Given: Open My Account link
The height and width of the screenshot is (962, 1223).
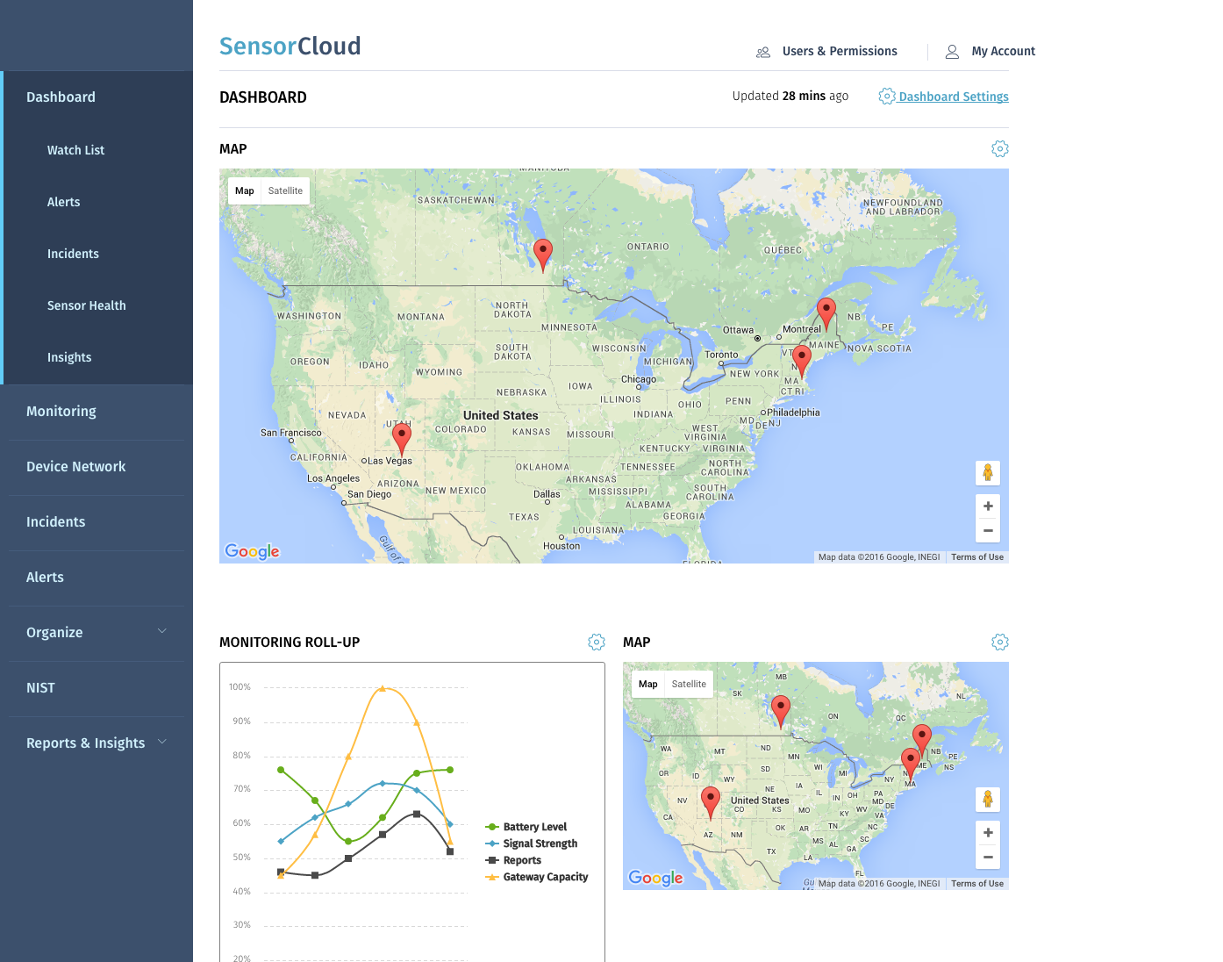Looking at the screenshot, I should pos(1004,51).
